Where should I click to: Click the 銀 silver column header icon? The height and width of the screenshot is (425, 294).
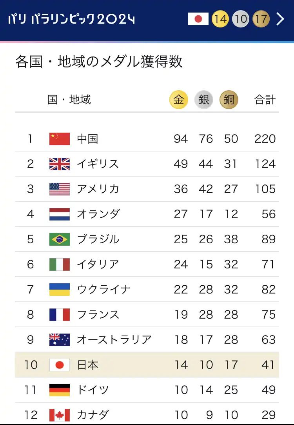pyautogui.click(x=204, y=100)
